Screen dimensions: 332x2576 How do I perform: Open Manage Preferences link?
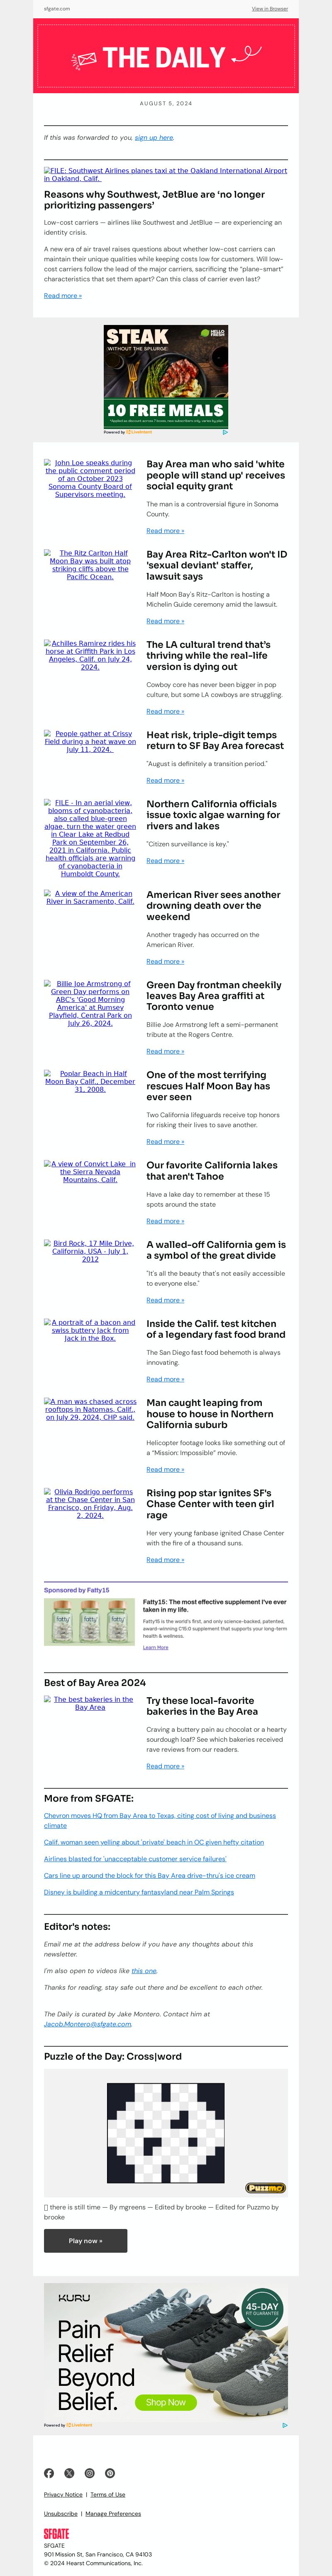[112, 2513]
